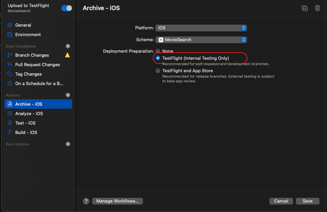Click the Actions section header
The height and width of the screenshot is (212, 327).
13,95
